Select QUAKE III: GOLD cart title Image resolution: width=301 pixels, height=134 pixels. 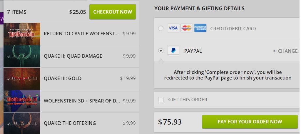(x=63, y=78)
